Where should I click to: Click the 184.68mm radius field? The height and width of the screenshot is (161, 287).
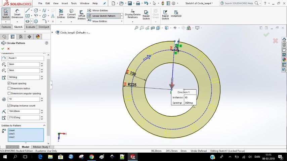coord(24,111)
